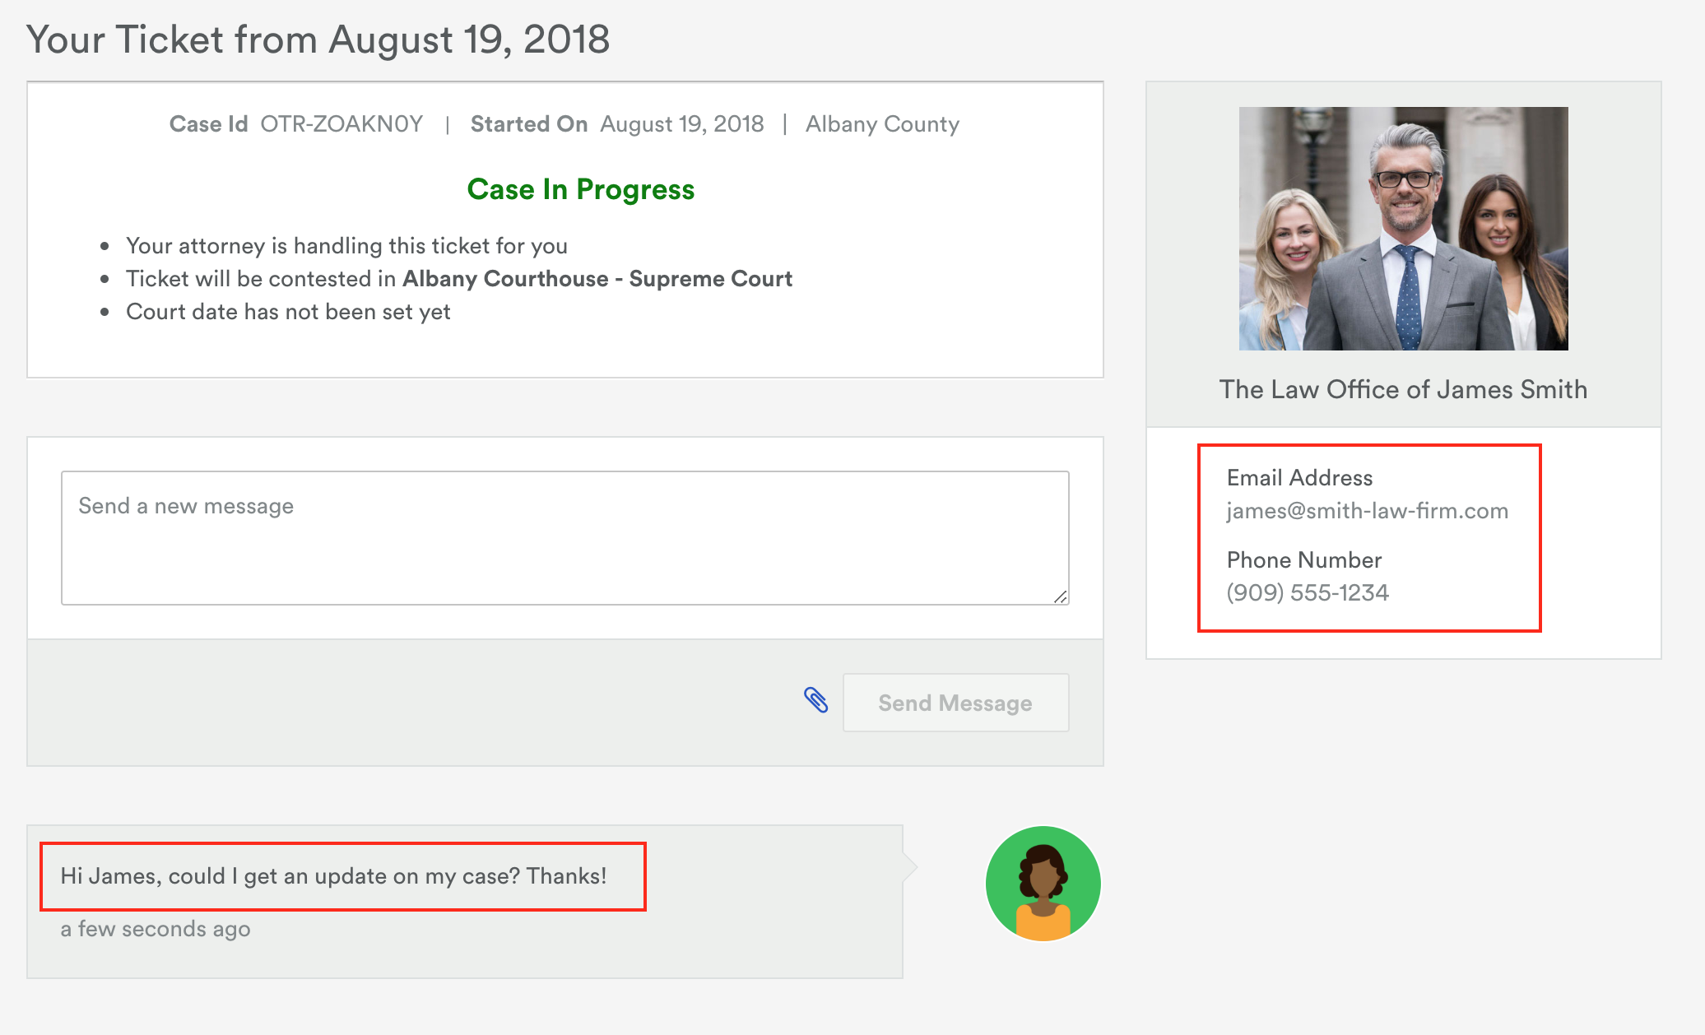Screen dimensions: 1705x1035
Task: Click the Started On August 19, 2018 date
Action: pos(681,124)
